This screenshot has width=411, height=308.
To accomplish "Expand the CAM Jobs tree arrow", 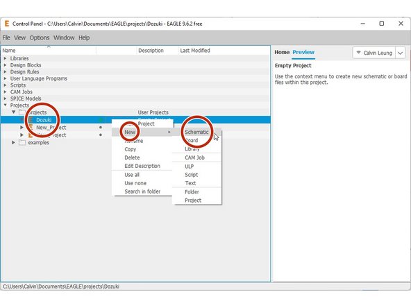I will [6, 92].
